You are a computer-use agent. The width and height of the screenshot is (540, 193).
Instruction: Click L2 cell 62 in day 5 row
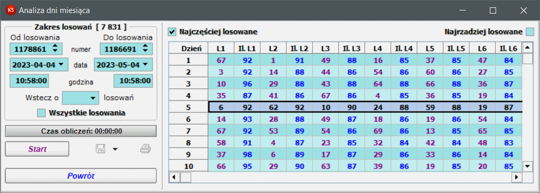[x=273, y=107]
